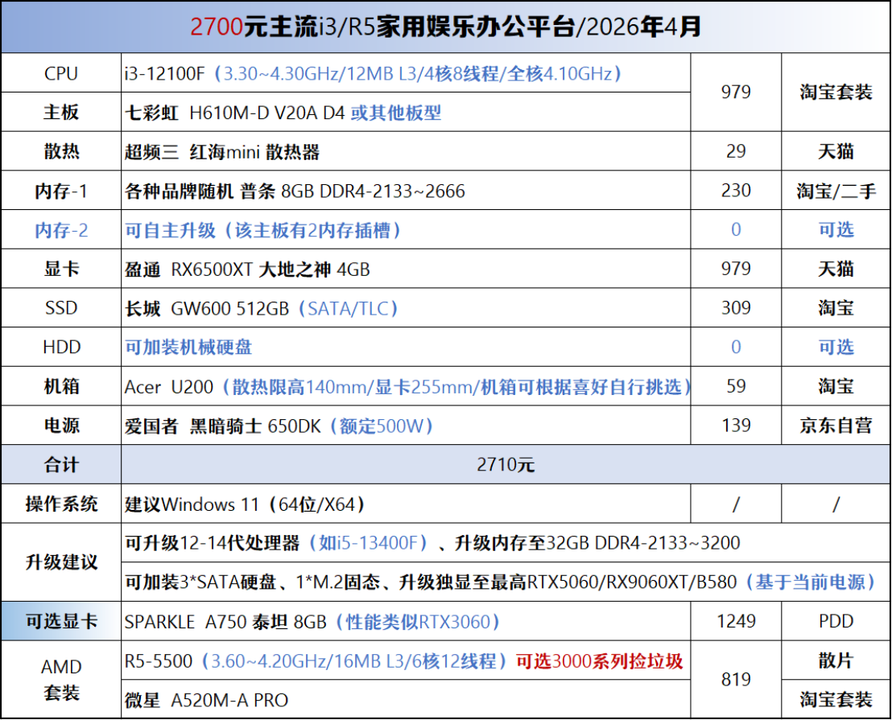Screen dimensions: 892x720
Task: Click the price 139 cell
Action: (x=736, y=425)
